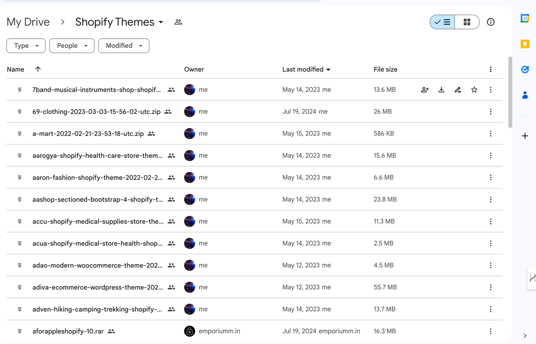Select the aarogya-shopify-health-care-store file

(x=97, y=156)
